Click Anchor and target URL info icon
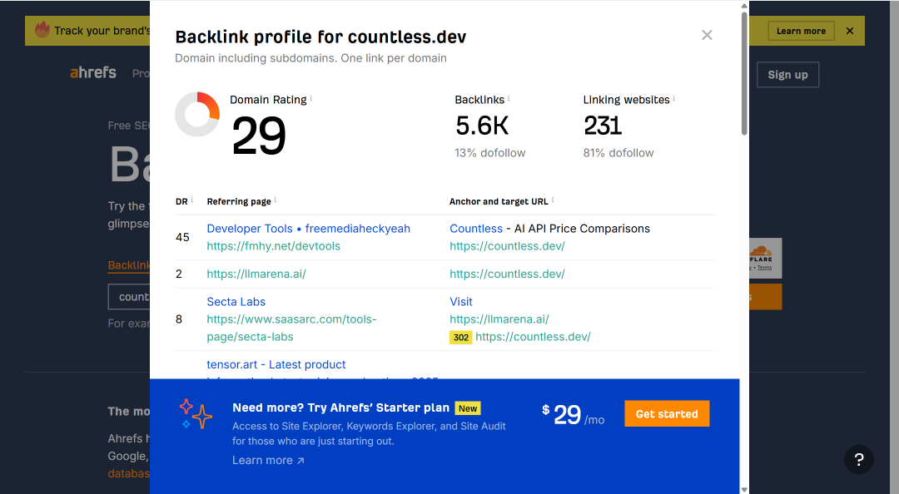 (x=553, y=200)
